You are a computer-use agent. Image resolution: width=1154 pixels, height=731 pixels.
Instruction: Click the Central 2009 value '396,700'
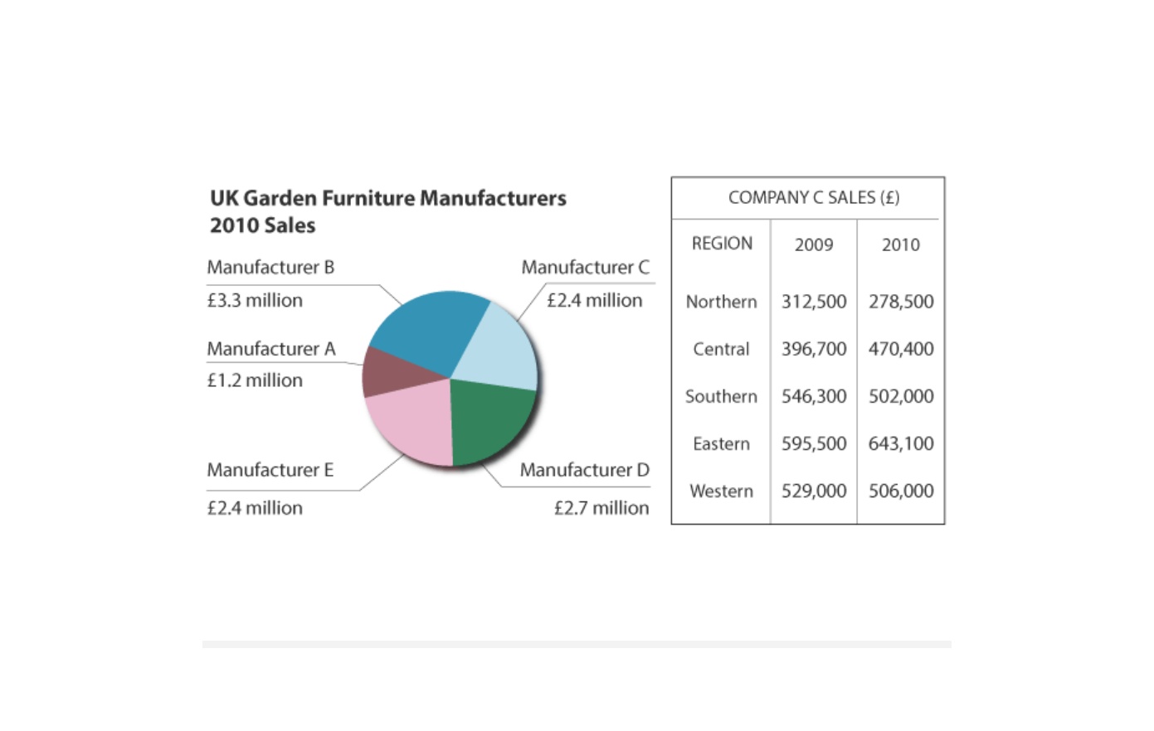tap(814, 349)
